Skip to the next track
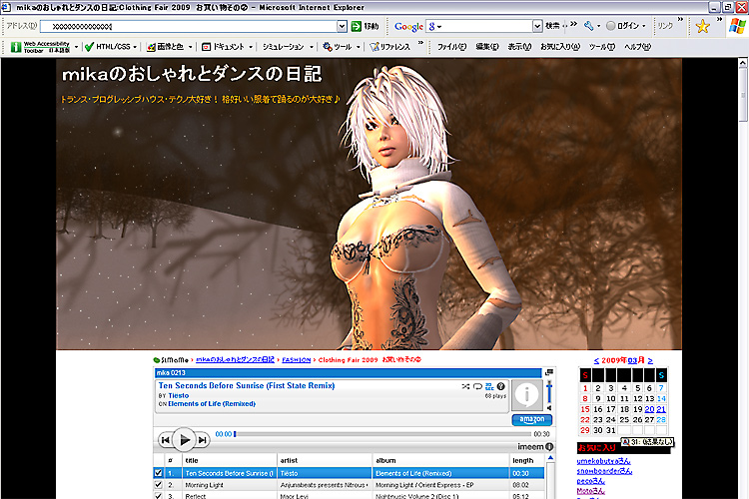This screenshot has width=749, height=499. click(x=203, y=440)
